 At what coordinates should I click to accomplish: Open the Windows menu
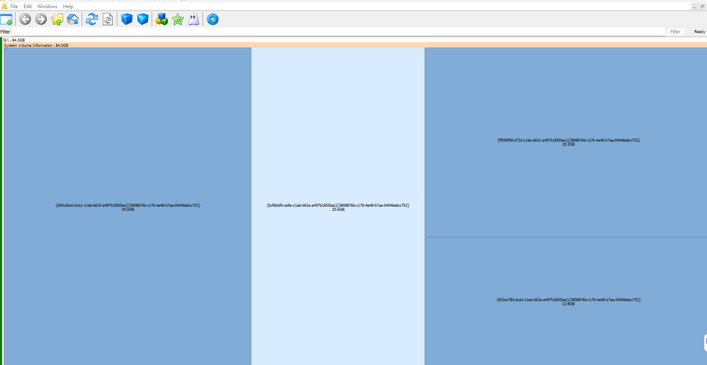[x=47, y=7]
